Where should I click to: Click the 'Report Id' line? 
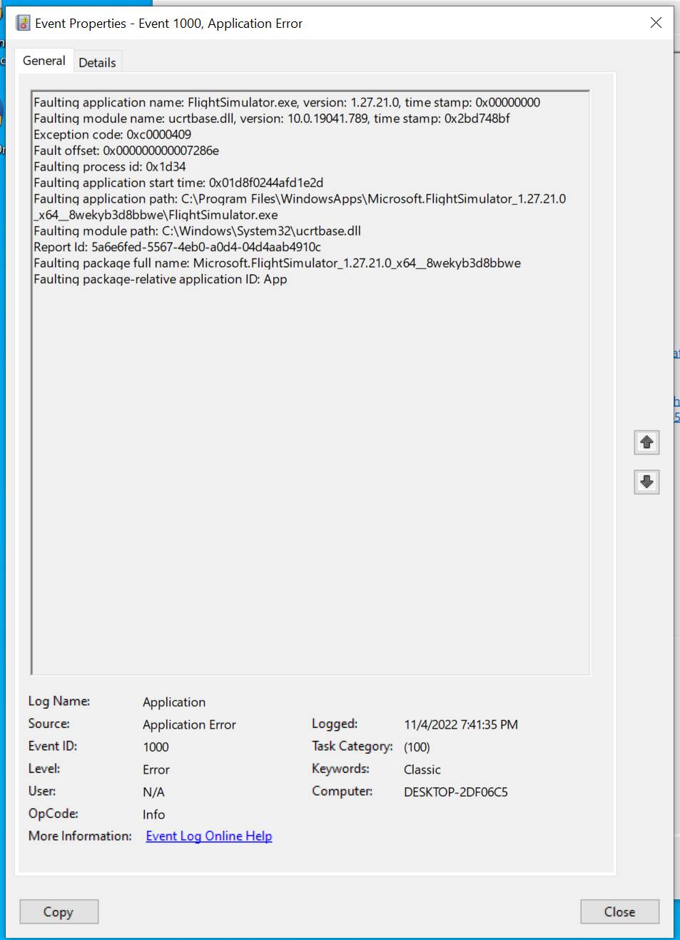178,247
